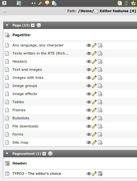Click the view webpage eye icon in the top toolbar
Screen dimensions: 137x181
34,3
